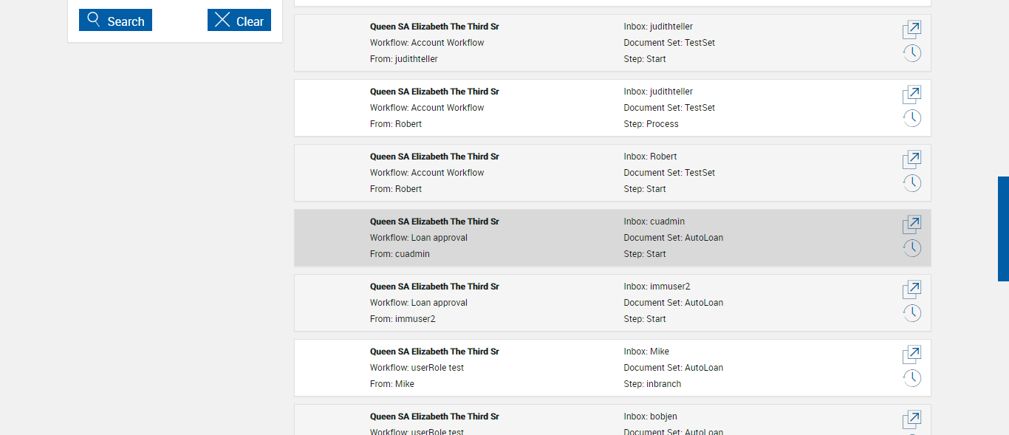Select the row with Step: Process
Screen dimensions: 1009x435
pos(561,108)
